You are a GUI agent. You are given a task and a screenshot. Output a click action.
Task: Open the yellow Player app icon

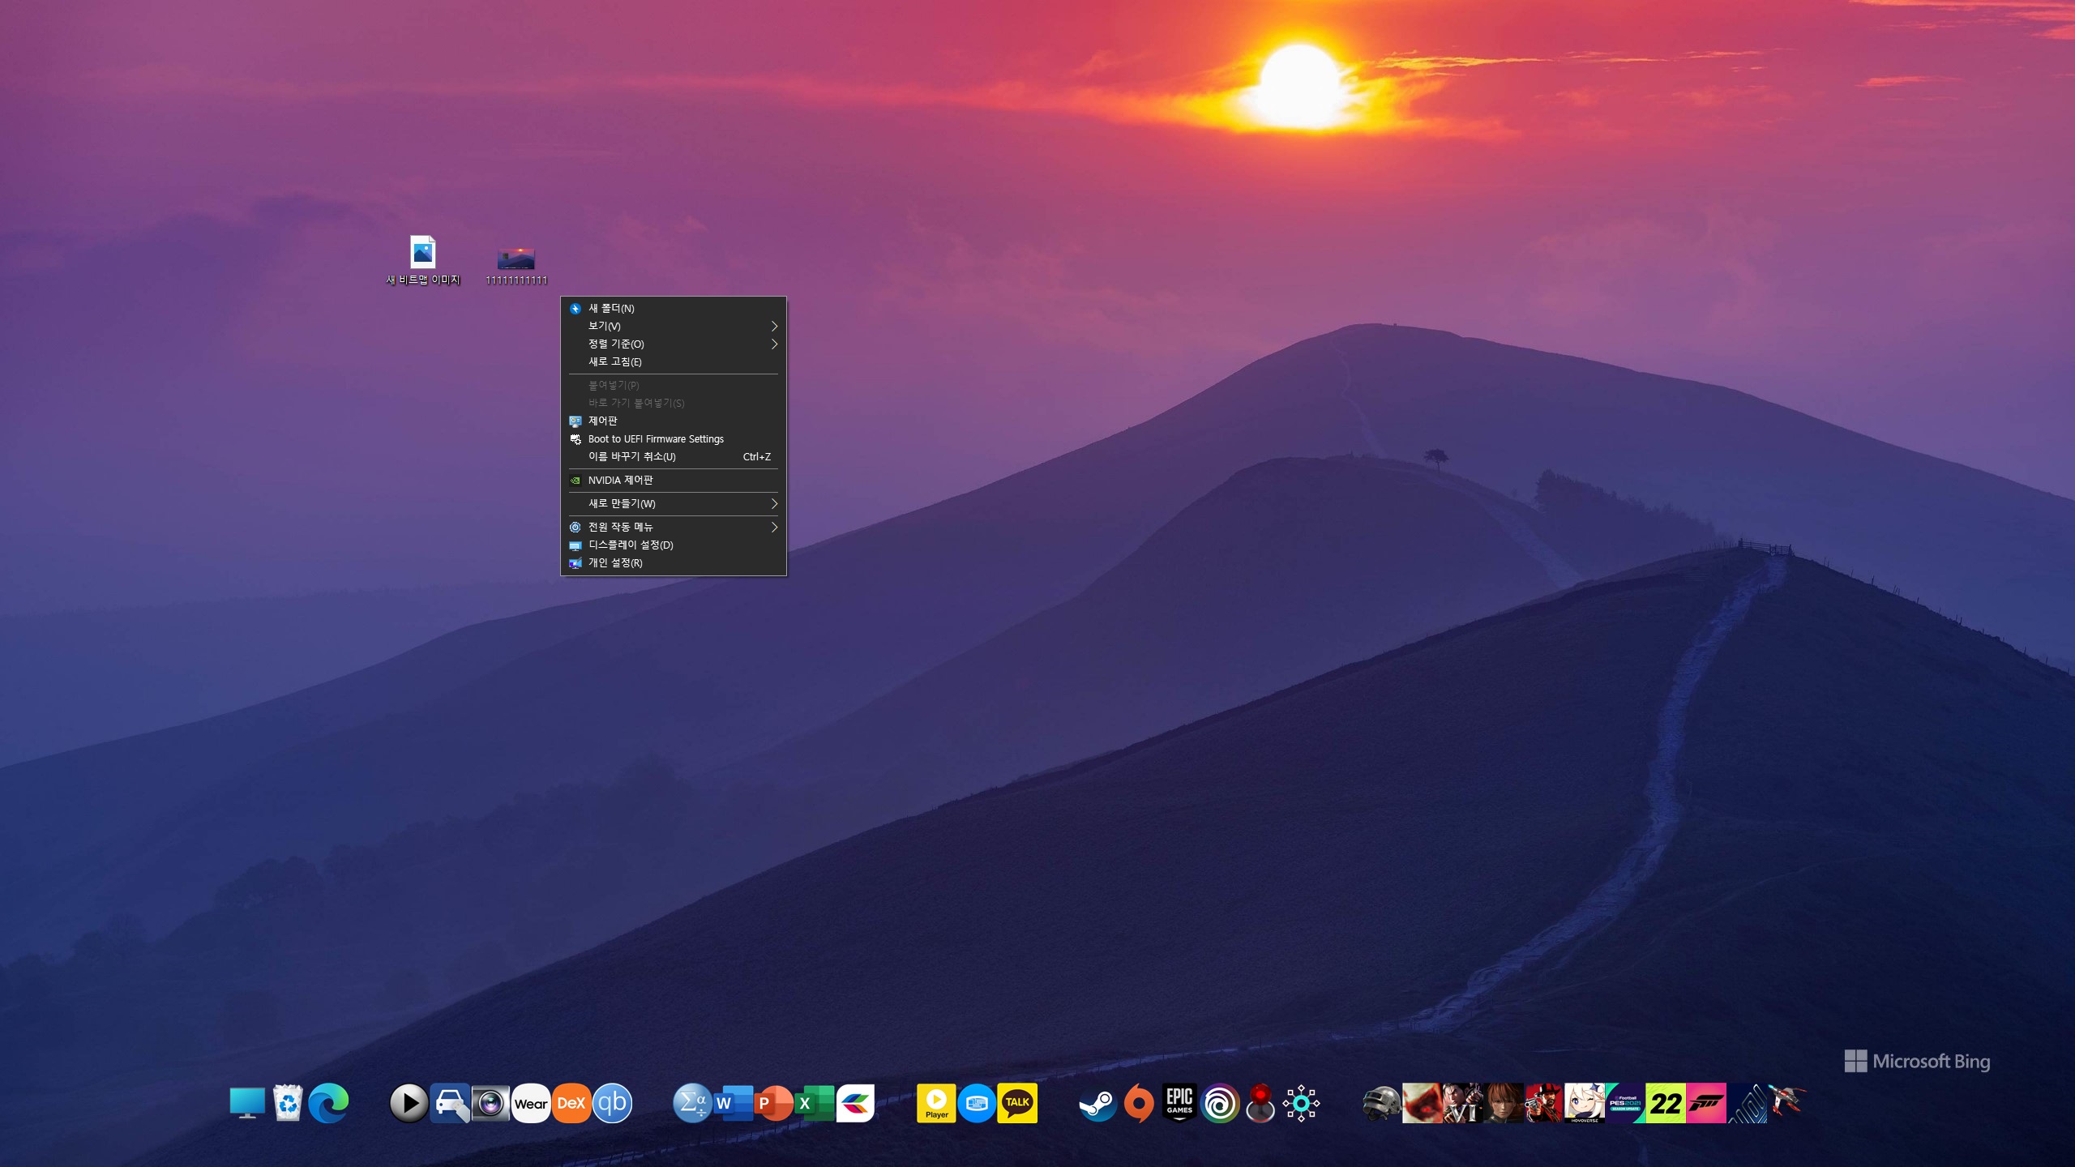coord(936,1103)
